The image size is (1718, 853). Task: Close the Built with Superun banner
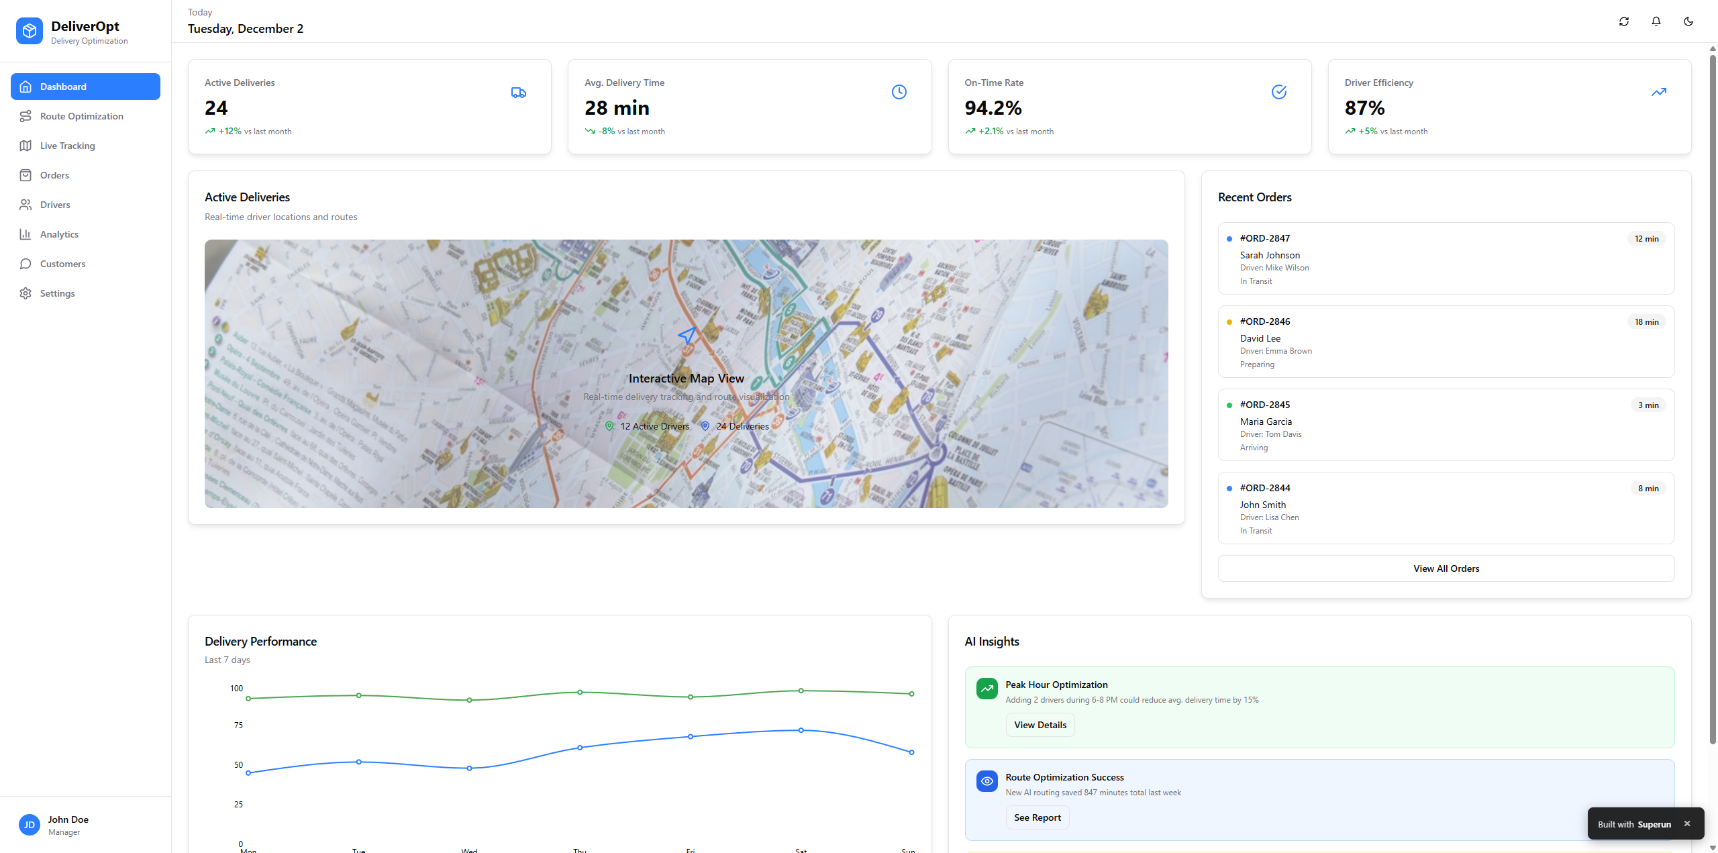(1686, 823)
